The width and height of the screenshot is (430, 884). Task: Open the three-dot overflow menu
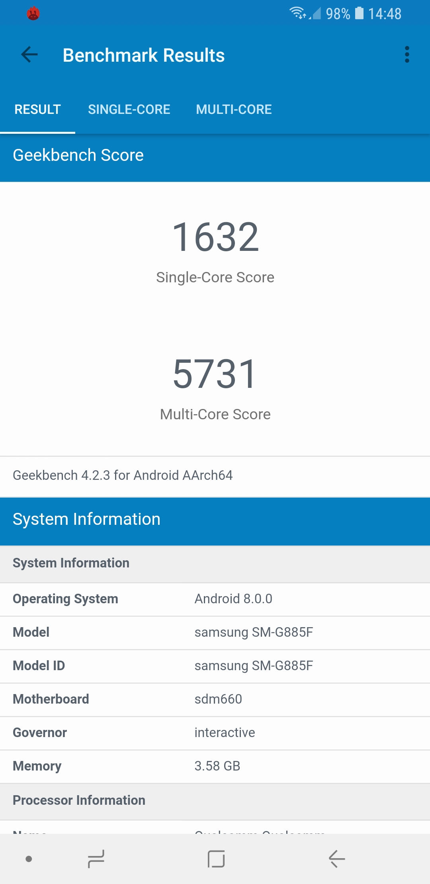(x=407, y=55)
